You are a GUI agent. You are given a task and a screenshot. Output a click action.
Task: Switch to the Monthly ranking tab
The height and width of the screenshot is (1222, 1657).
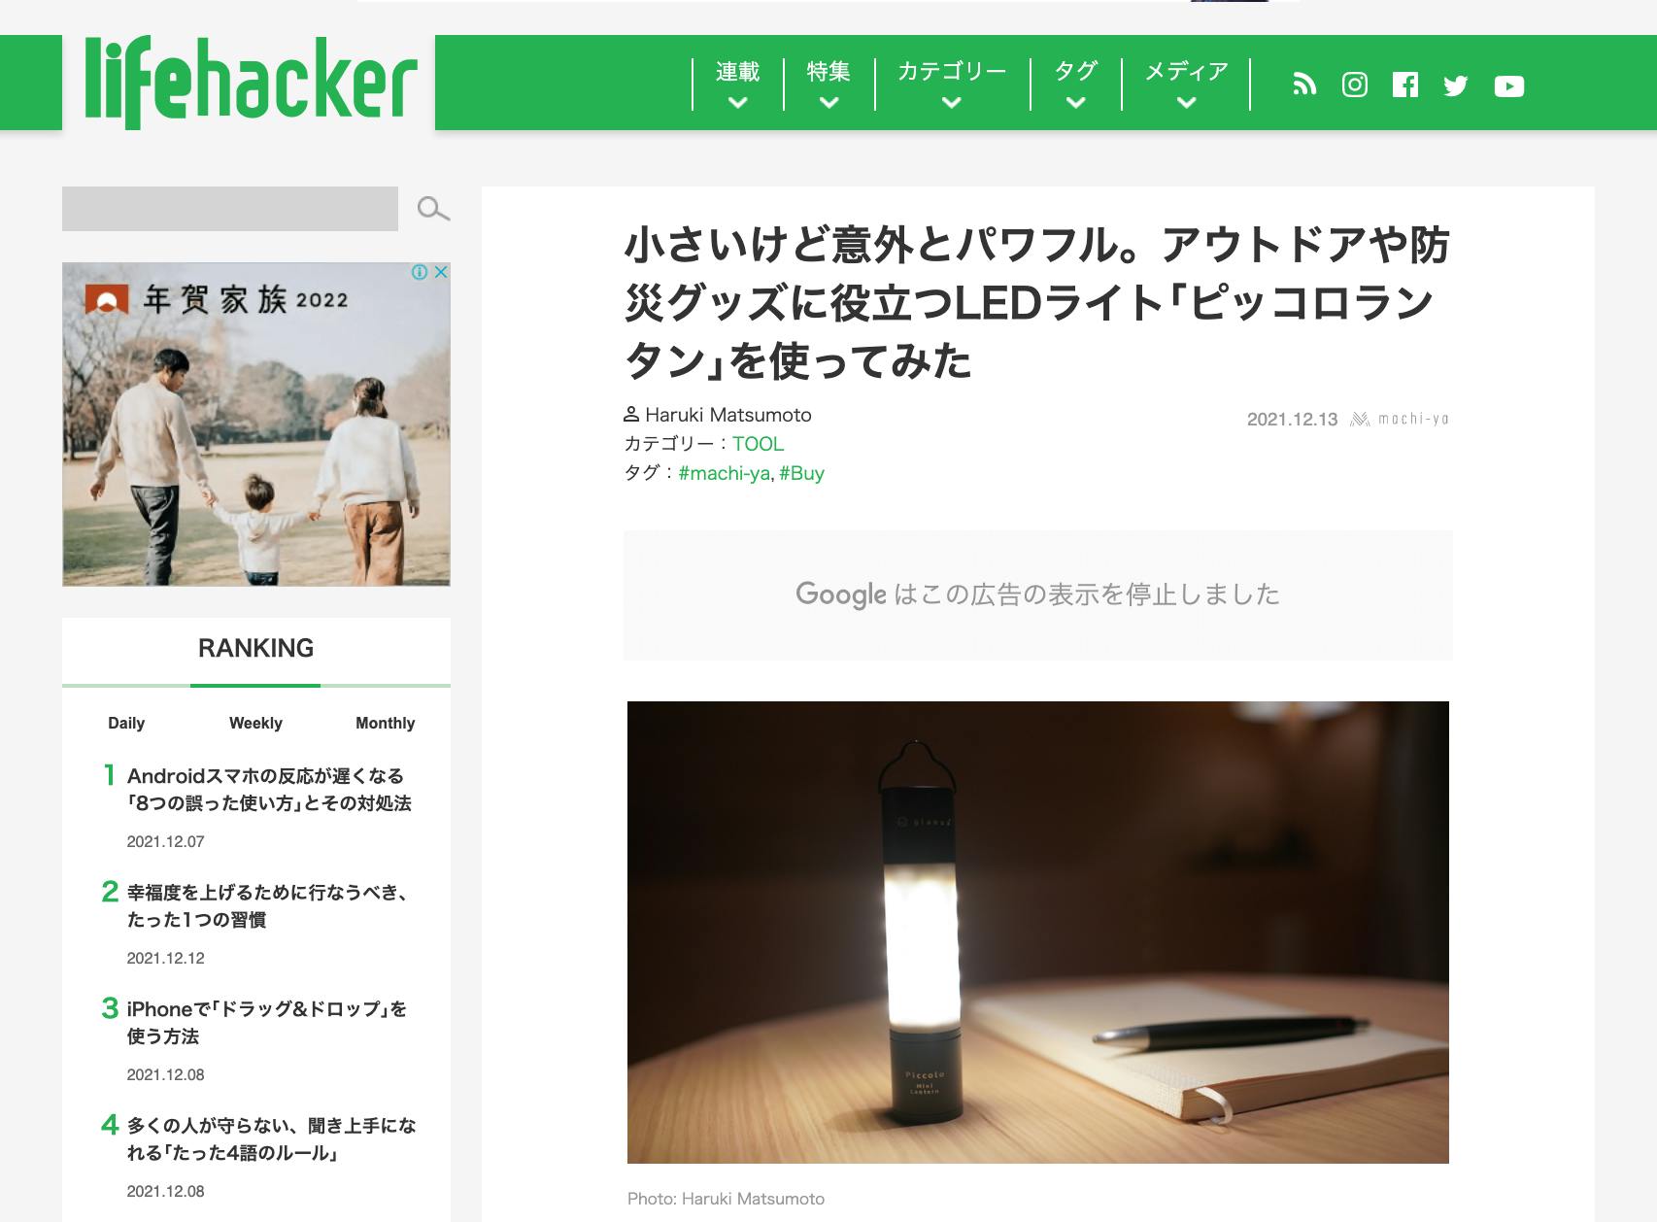tap(386, 723)
